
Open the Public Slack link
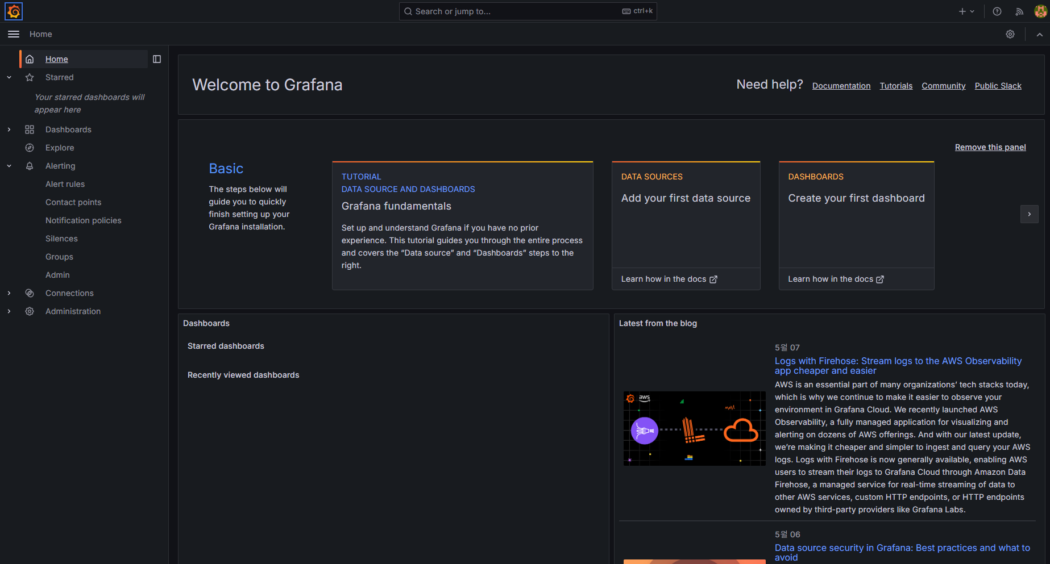click(998, 86)
